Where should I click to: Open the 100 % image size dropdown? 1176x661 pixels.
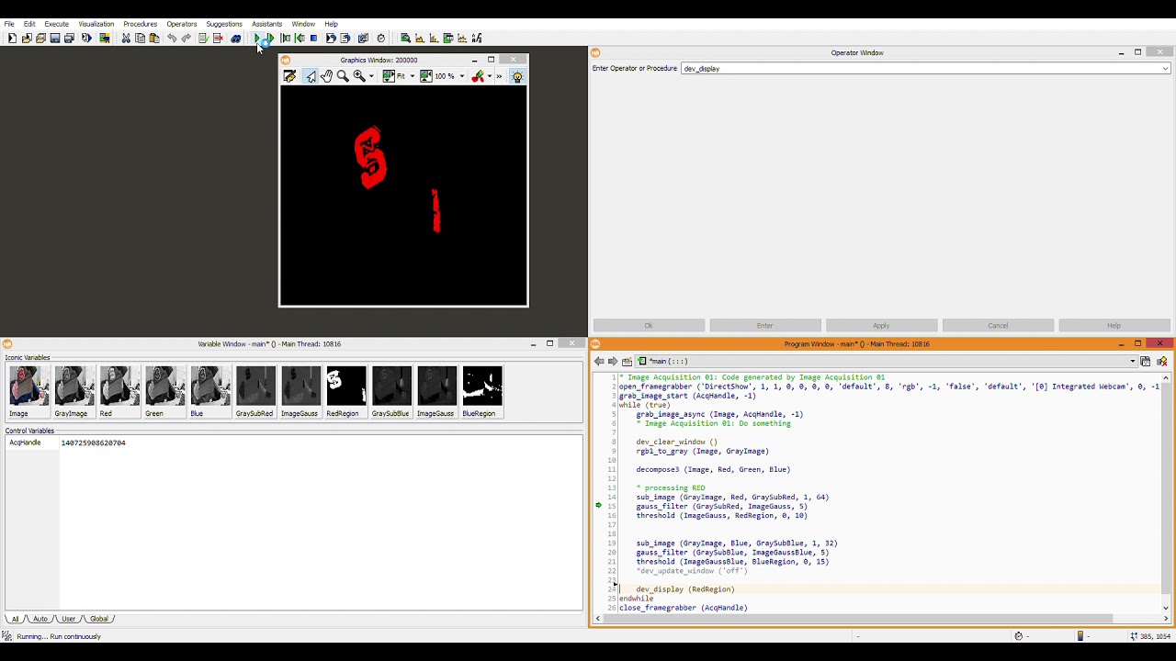[461, 76]
